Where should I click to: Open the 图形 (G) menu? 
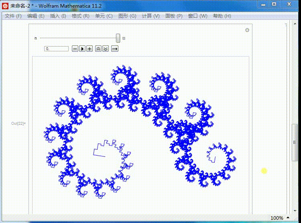[127, 16]
